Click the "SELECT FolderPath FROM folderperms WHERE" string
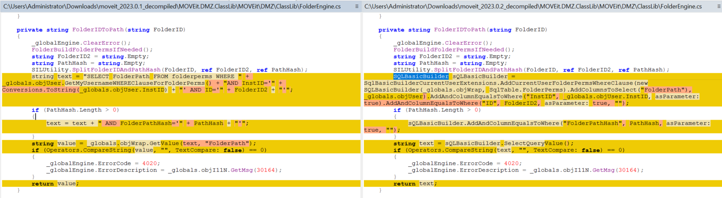Screen dimensions: 722x198 point(163,76)
